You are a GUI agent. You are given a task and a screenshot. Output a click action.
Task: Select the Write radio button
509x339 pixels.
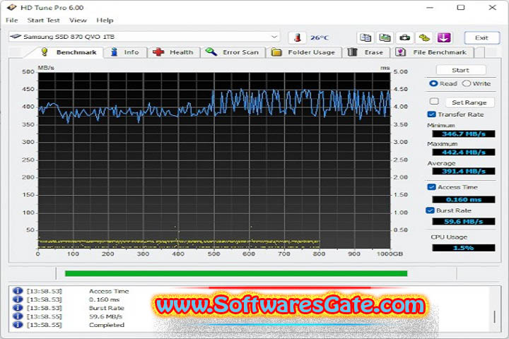467,83
